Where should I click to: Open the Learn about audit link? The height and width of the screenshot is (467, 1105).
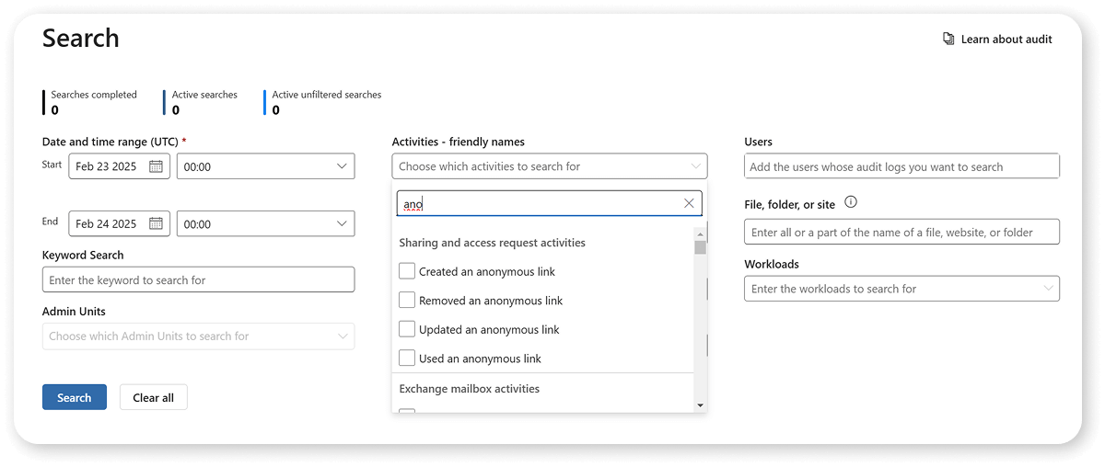[1006, 40]
